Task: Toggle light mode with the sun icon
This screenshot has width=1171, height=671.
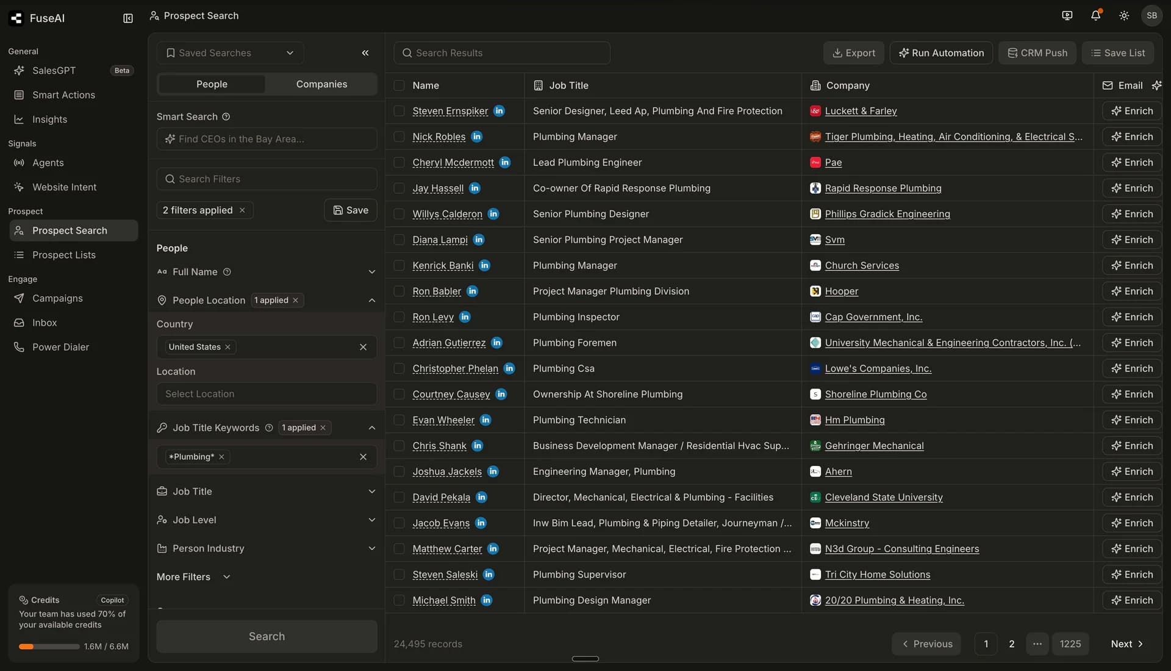Action: point(1124,15)
